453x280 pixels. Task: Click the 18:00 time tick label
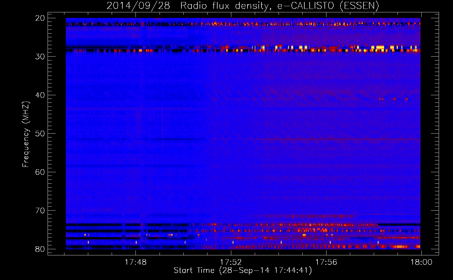421,262
